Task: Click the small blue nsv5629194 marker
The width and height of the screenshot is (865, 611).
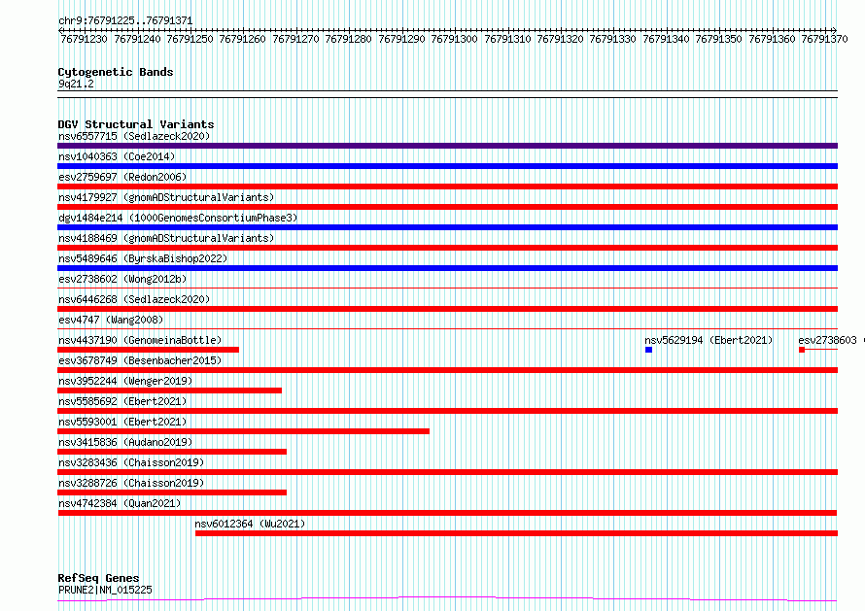Action: 649,350
